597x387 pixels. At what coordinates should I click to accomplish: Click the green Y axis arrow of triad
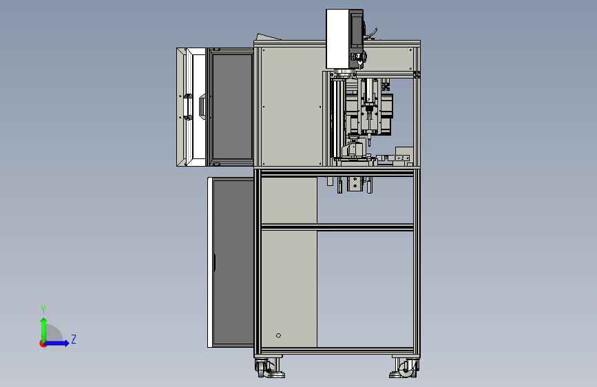(44, 329)
